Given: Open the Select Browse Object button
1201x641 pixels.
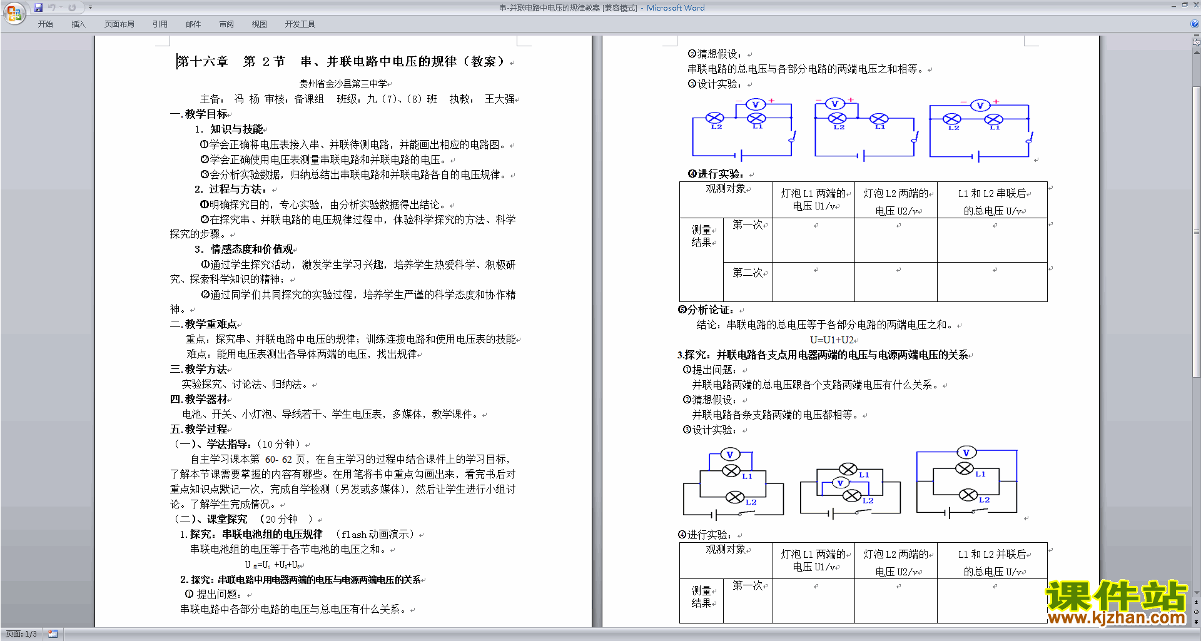Looking at the screenshot, I should (x=1197, y=612).
